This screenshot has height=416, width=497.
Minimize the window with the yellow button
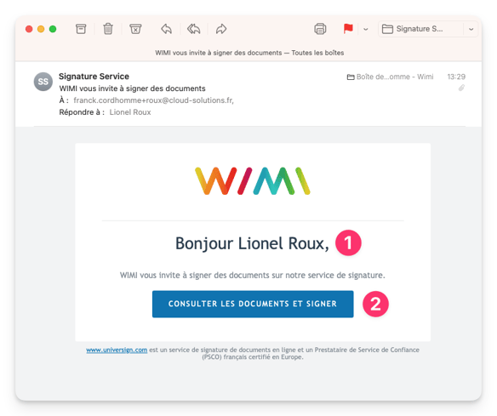pyautogui.click(x=41, y=29)
